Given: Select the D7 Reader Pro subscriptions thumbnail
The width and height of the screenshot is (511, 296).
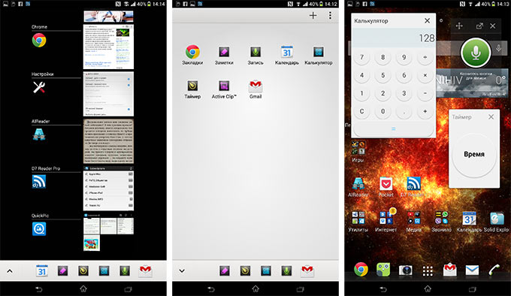Looking at the screenshot, I should point(108,189).
